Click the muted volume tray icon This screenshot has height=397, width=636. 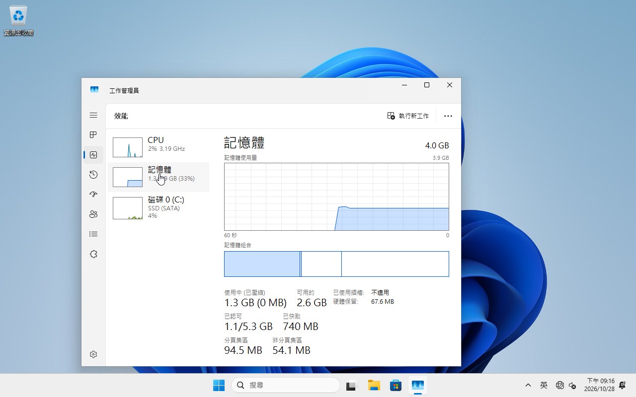pos(572,385)
